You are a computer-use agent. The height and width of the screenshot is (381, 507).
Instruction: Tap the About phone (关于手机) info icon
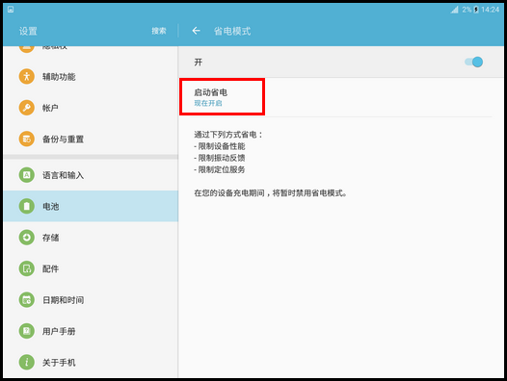[x=27, y=363]
